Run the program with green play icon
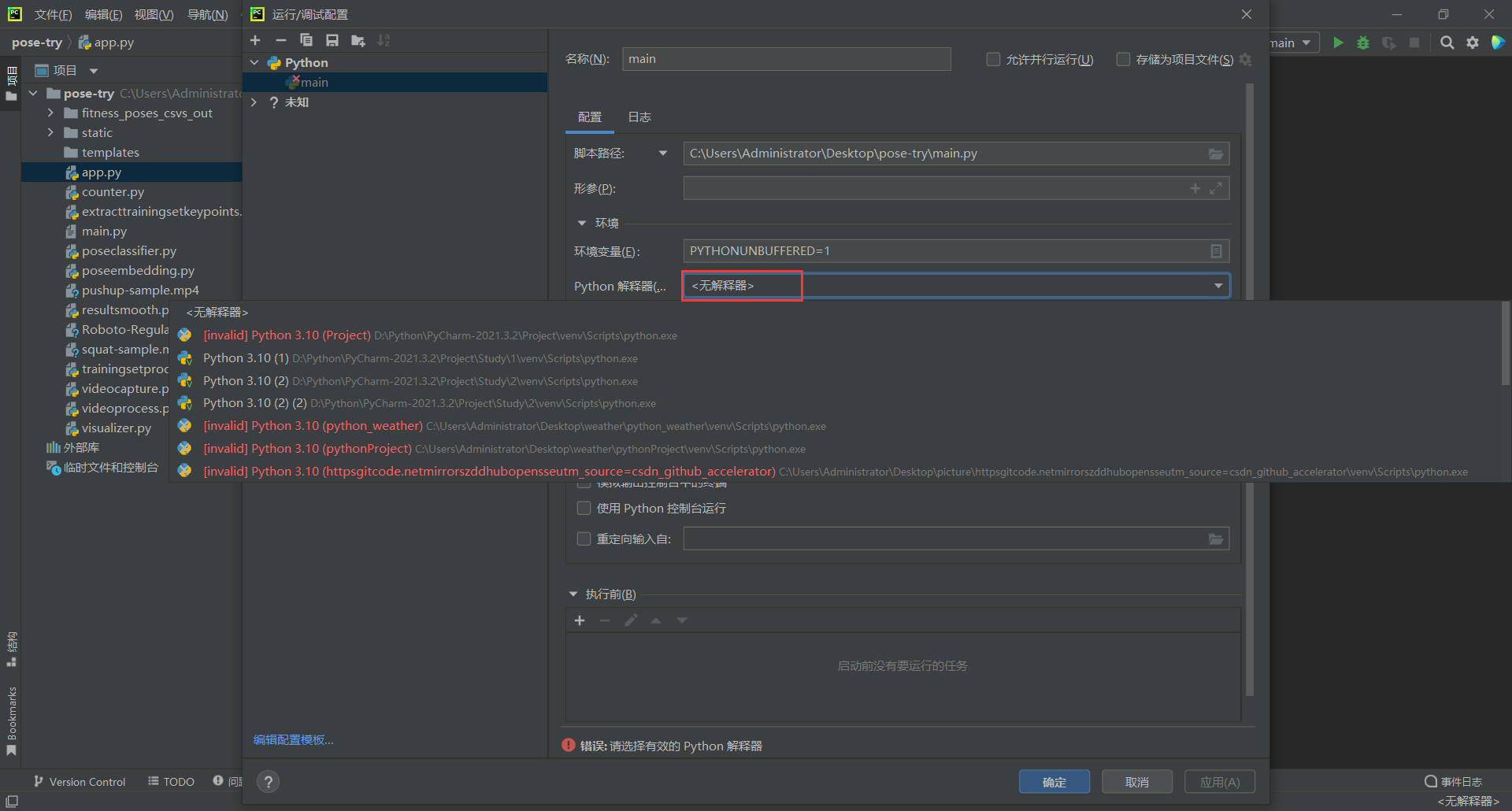The width and height of the screenshot is (1512, 811). pos(1338,43)
